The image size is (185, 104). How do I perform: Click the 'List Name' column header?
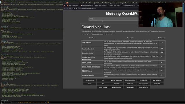pyautogui.click(x=92, y=38)
